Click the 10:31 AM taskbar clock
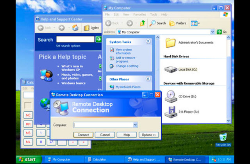The width and height of the screenshot is (250, 164). (x=224, y=159)
